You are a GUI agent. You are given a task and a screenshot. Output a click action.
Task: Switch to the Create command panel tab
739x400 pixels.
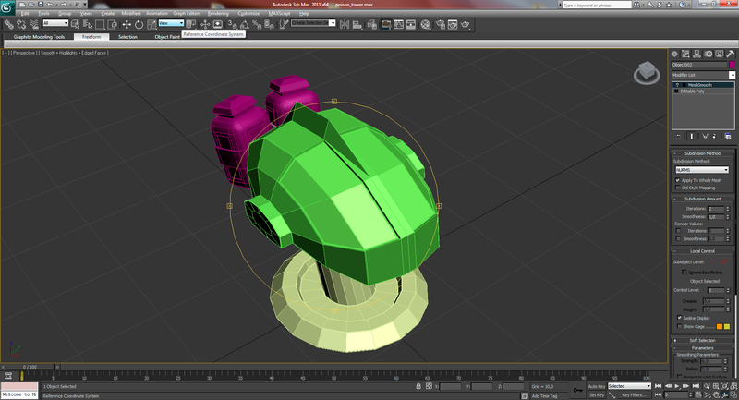(x=674, y=55)
